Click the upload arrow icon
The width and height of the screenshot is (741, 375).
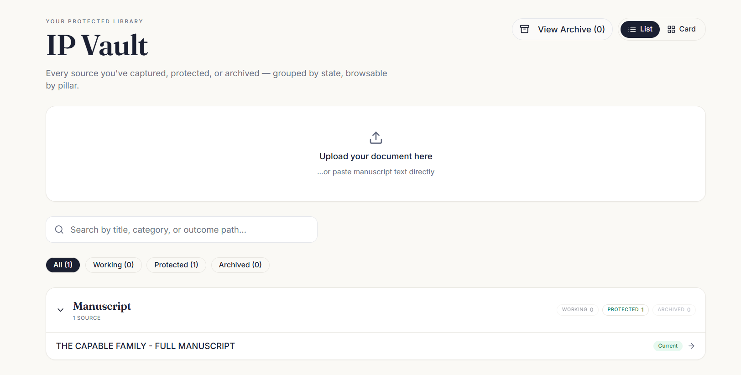pyautogui.click(x=376, y=137)
